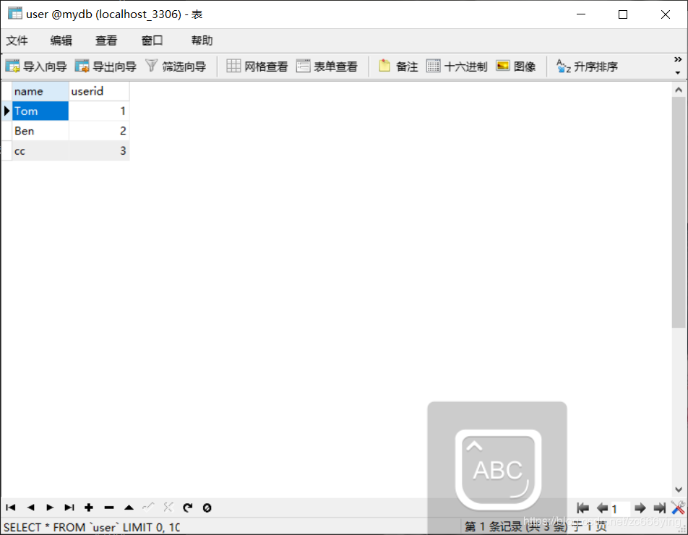Open the 帮助 menu
688x535 pixels.
point(202,40)
